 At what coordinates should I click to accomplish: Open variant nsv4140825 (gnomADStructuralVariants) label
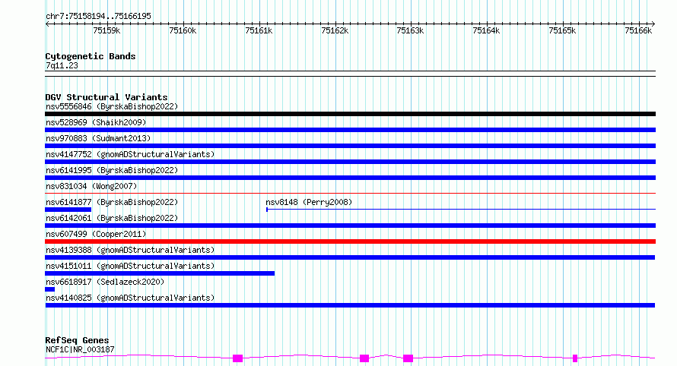tap(130, 298)
